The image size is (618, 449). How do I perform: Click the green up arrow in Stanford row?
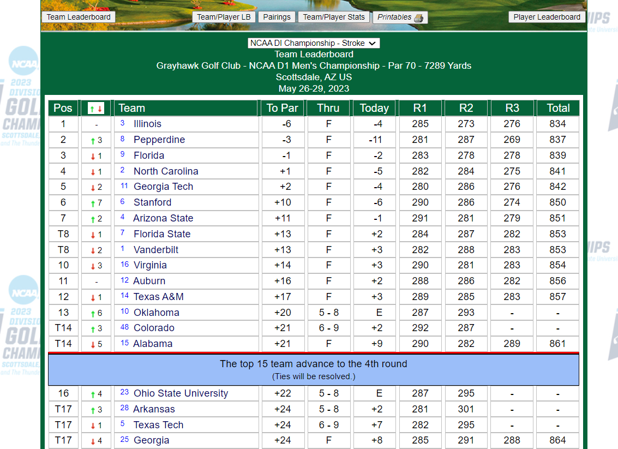coord(93,203)
